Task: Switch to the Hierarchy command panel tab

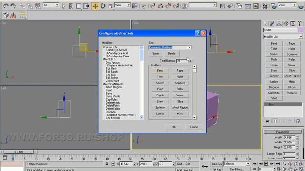Action: click(279, 24)
